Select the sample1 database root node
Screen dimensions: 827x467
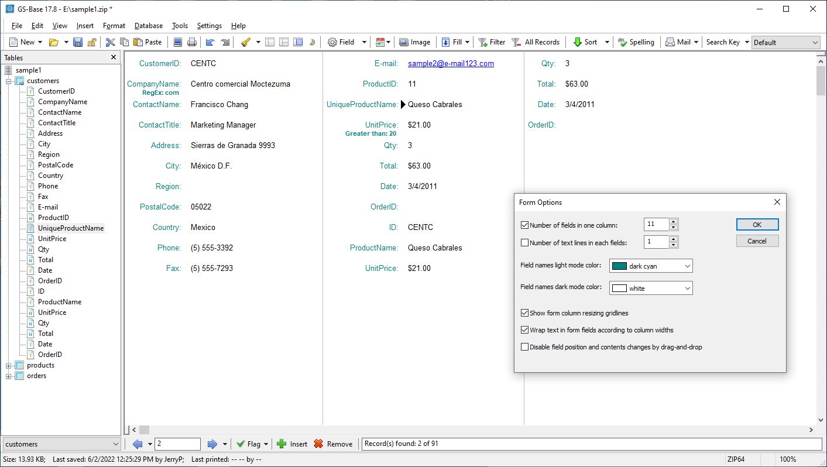(29, 70)
